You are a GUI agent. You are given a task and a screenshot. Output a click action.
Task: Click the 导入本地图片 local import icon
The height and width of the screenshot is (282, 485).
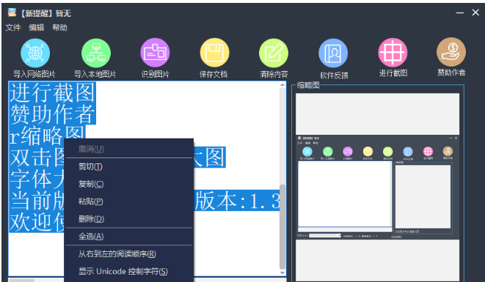[96, 53]
